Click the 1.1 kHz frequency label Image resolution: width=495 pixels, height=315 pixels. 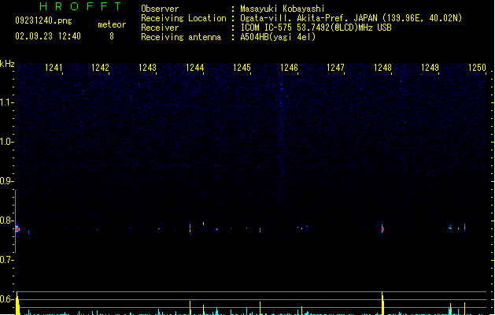(x=6, y=102)
